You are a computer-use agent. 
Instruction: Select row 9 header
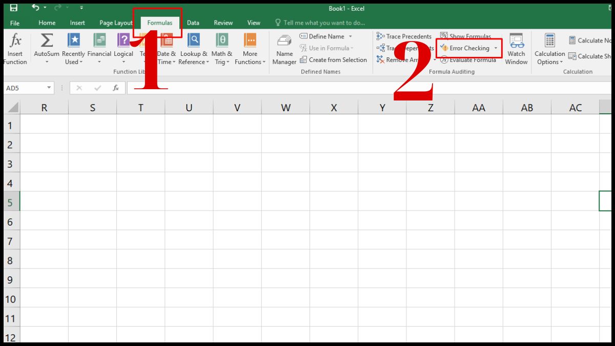pos(12,280)
